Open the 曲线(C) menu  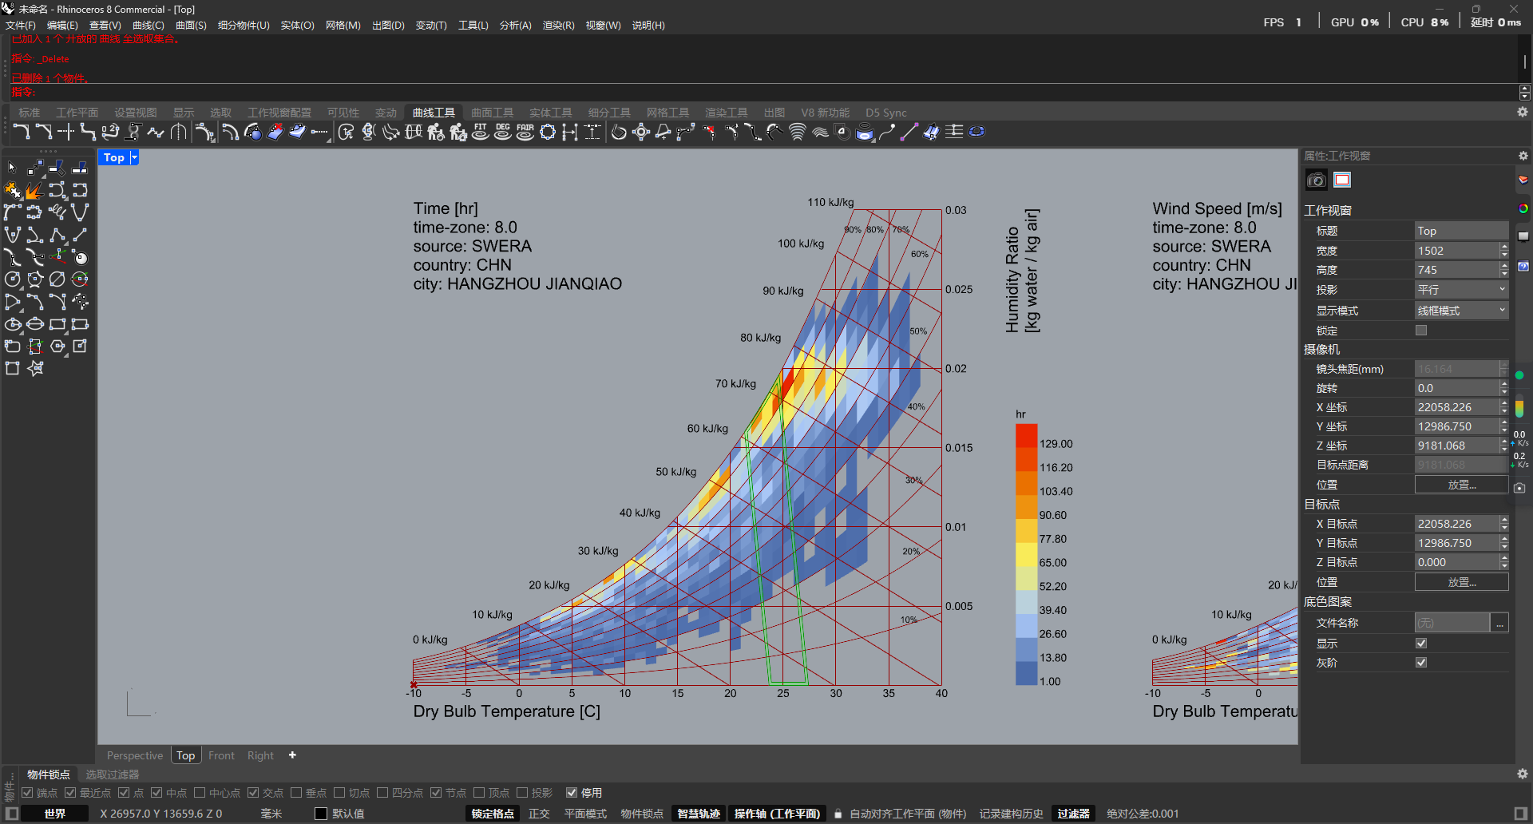(x=149, y=26)
